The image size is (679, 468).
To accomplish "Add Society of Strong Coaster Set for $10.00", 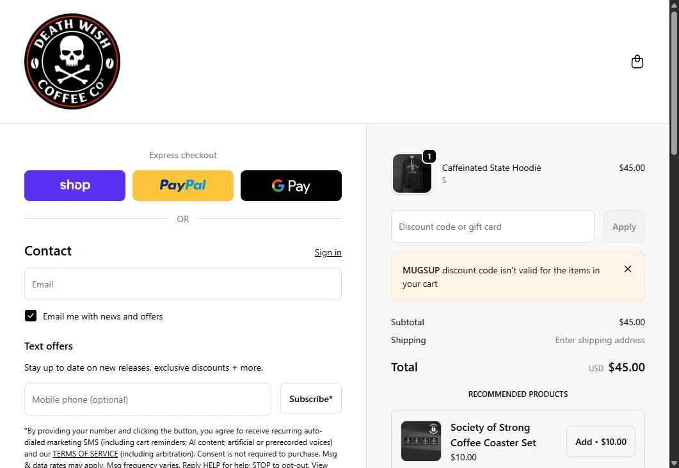I will point(601,442).
